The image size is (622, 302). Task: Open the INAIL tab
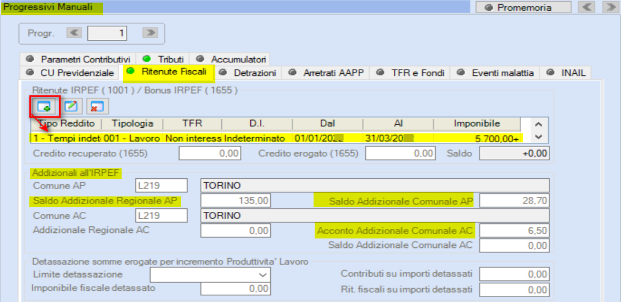[566, 73]
